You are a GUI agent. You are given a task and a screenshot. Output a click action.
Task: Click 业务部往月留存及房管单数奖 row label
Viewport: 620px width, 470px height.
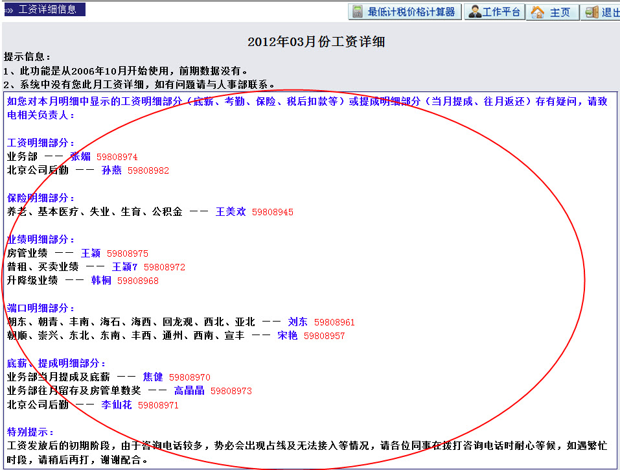[74, 391]
